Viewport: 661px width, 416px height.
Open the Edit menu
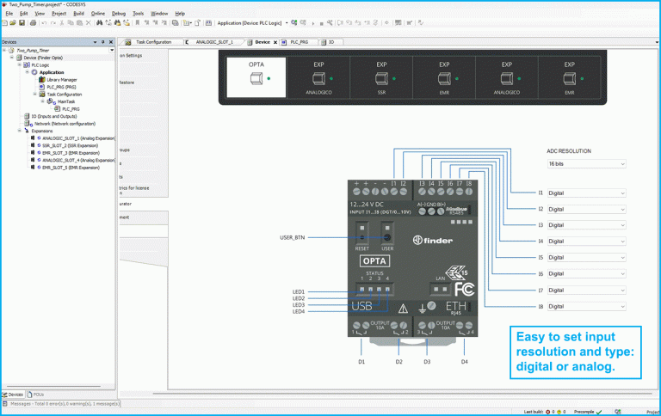(23, 14)
